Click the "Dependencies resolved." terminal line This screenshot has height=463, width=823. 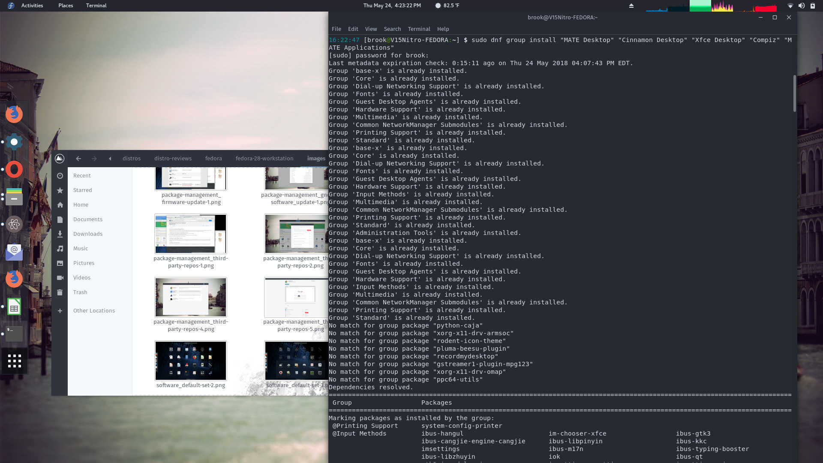(371, 387)
